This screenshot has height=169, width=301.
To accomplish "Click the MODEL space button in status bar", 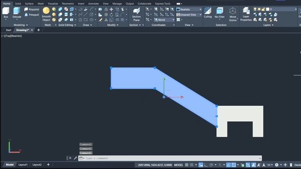I will click(x=178, y=165).
